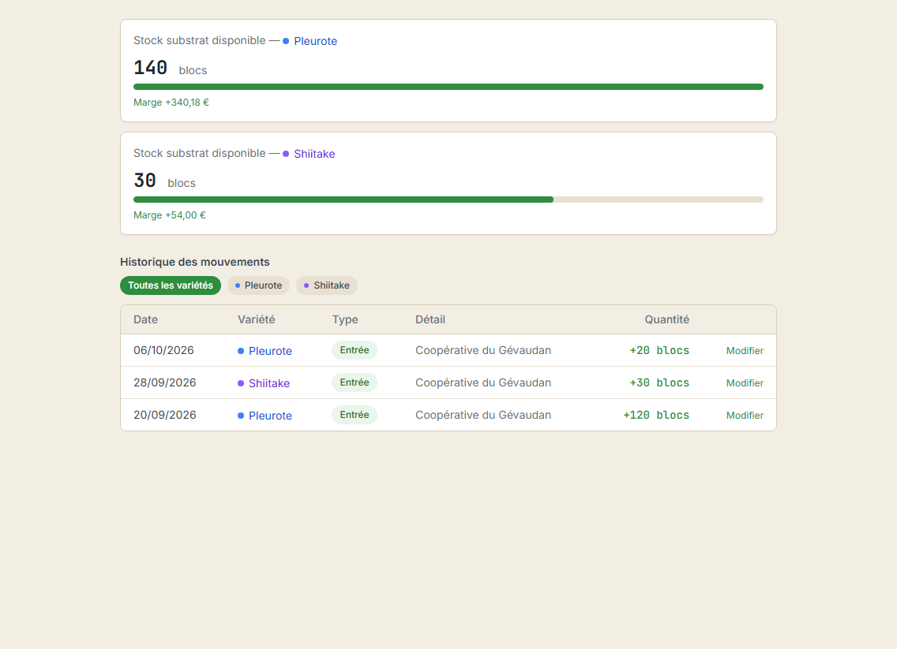Filter history by Shiitake chip
This screenshot has height=649, width=897.
point(327,285)
